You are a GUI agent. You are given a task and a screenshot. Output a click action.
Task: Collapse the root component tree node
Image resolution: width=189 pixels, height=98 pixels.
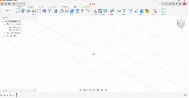(2, 21)
